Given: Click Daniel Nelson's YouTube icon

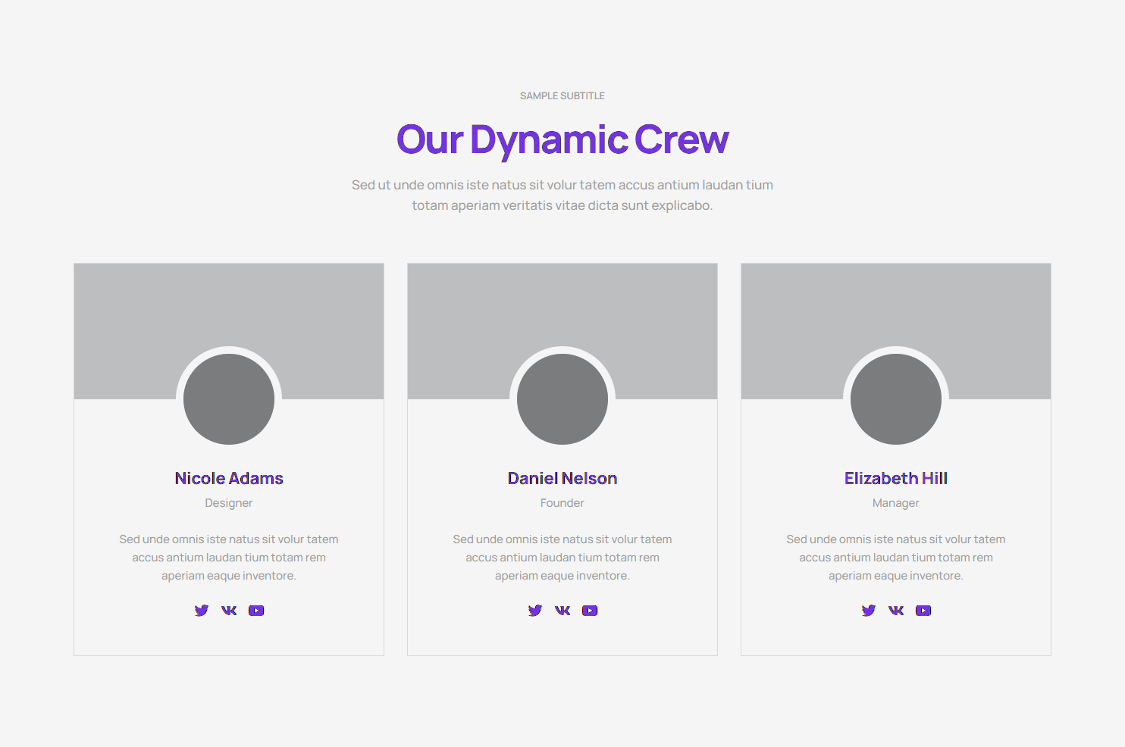Looking at the screenshot, I should (590, 611).
